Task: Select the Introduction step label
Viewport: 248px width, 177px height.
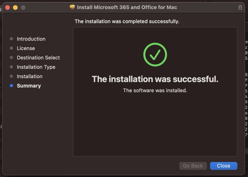Action: click(x=31, y=39)
